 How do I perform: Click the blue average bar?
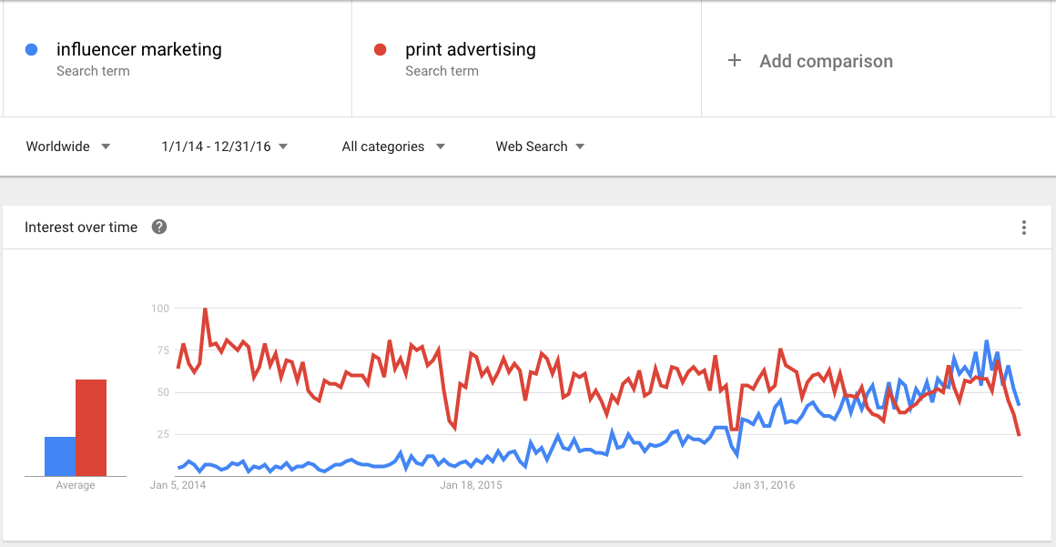coord(60,457)
